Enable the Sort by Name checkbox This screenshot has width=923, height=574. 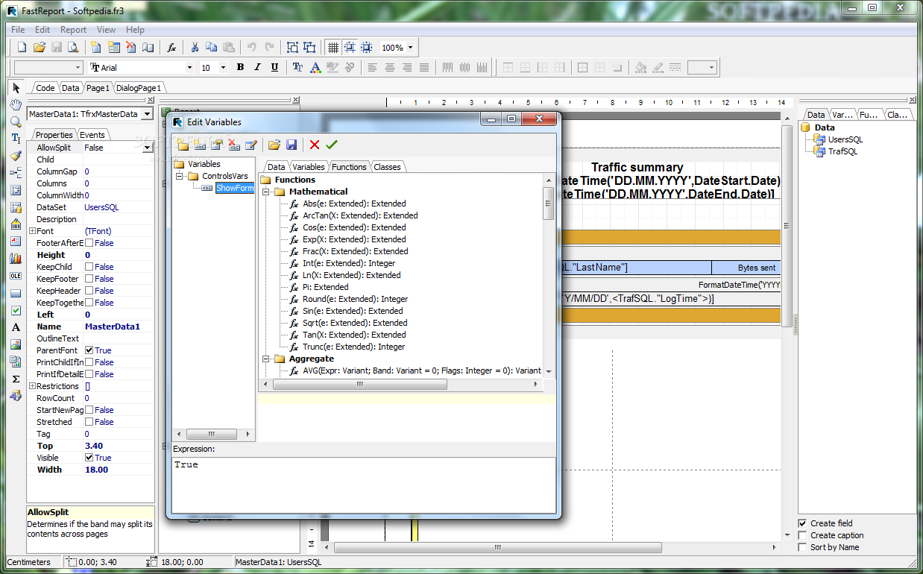(802, 547)
